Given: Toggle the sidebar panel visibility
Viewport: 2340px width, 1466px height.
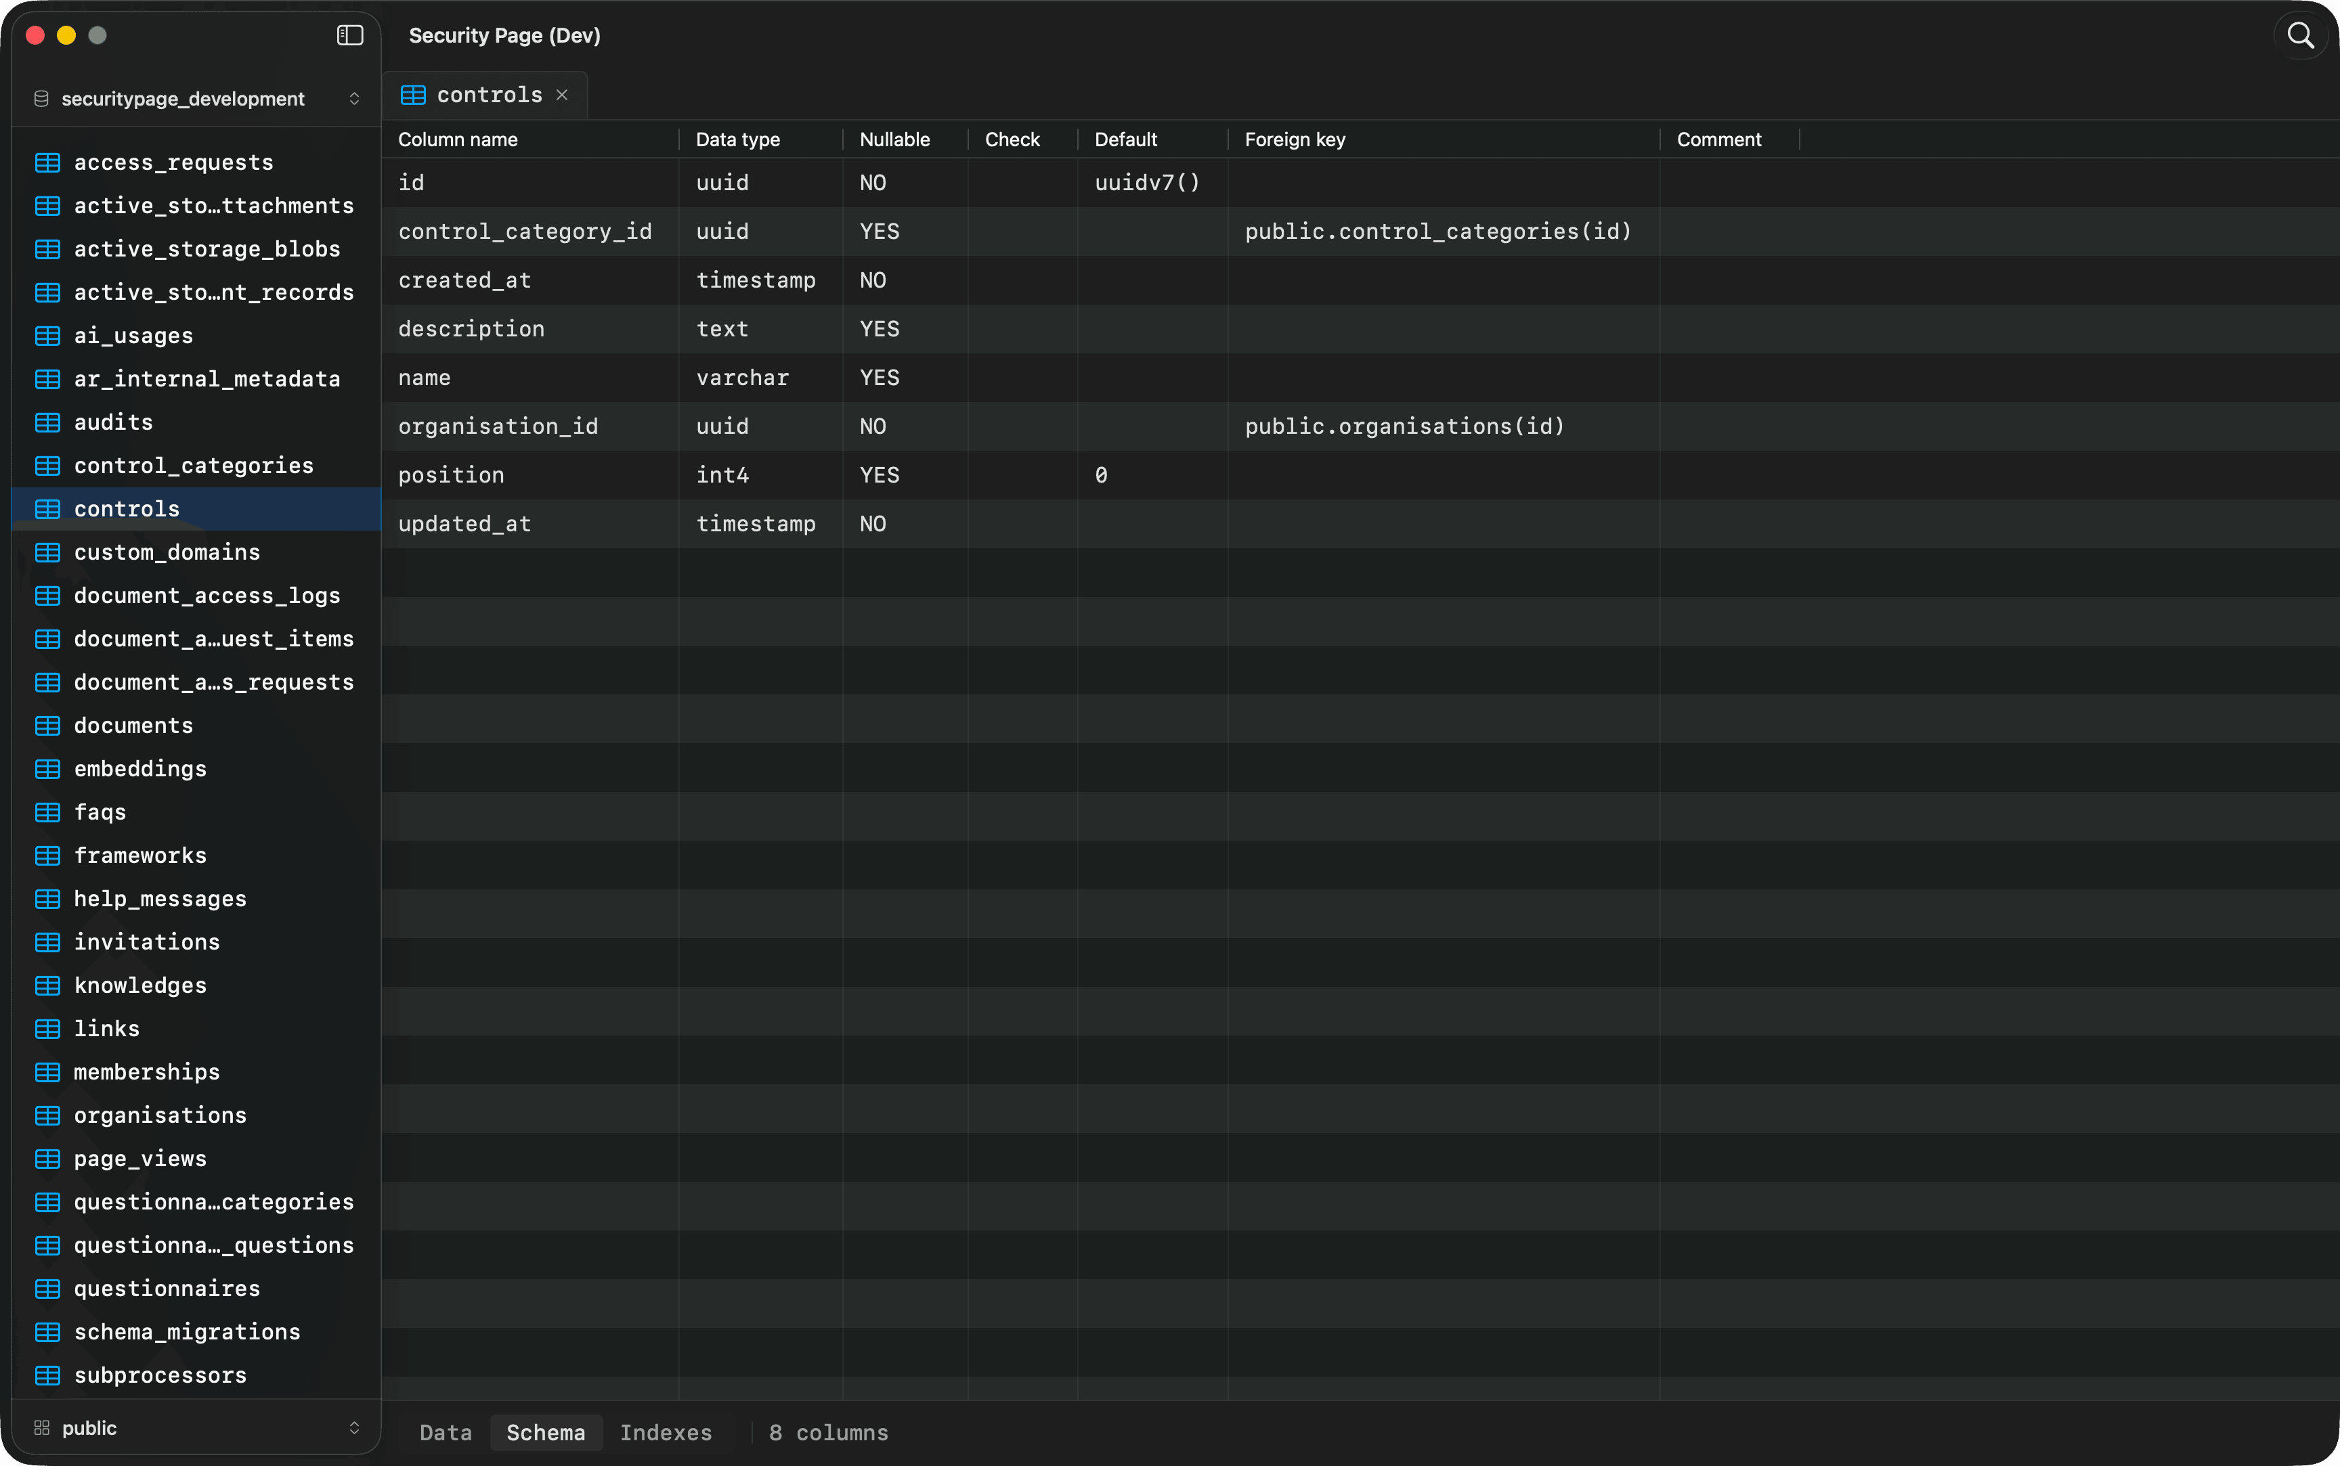Looking at the screenshot, I should point(348,35).
